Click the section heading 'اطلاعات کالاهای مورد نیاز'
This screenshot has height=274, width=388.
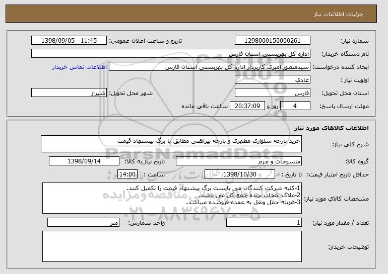click(332, 128)
